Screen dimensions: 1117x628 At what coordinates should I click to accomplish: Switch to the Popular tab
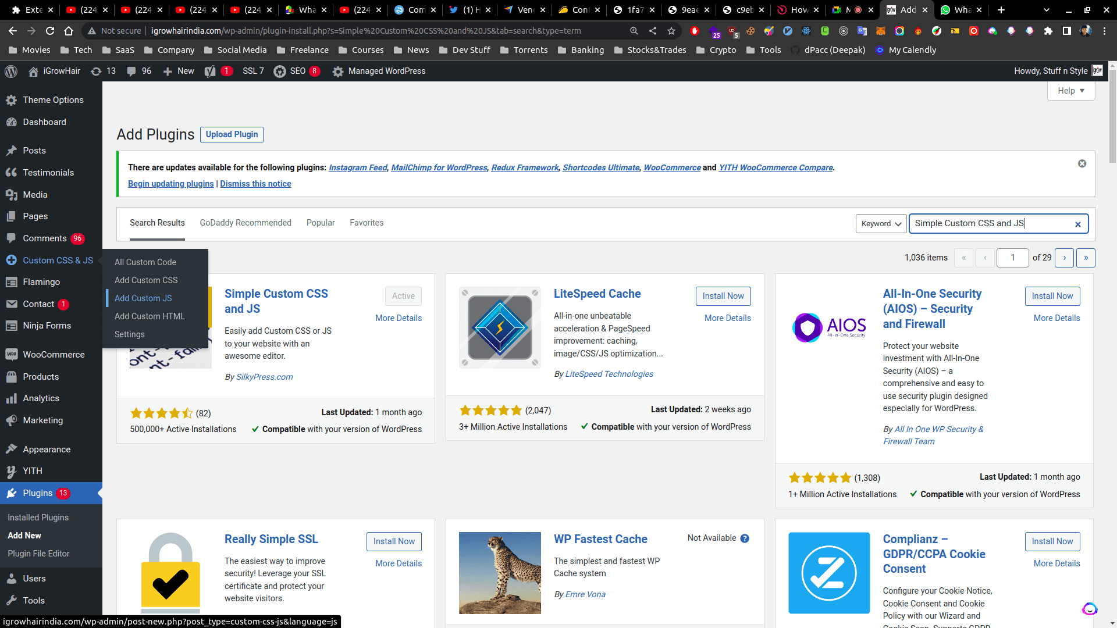[320, 223]
